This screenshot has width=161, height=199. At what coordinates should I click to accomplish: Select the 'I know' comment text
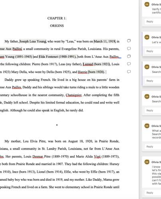pyautogui.click(x=156, y=175)
